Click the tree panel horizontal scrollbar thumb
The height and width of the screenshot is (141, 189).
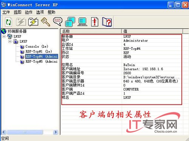tap(25, 132)
